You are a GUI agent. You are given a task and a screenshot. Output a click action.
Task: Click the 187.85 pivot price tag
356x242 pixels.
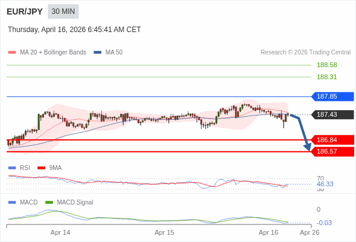(332, 97)
